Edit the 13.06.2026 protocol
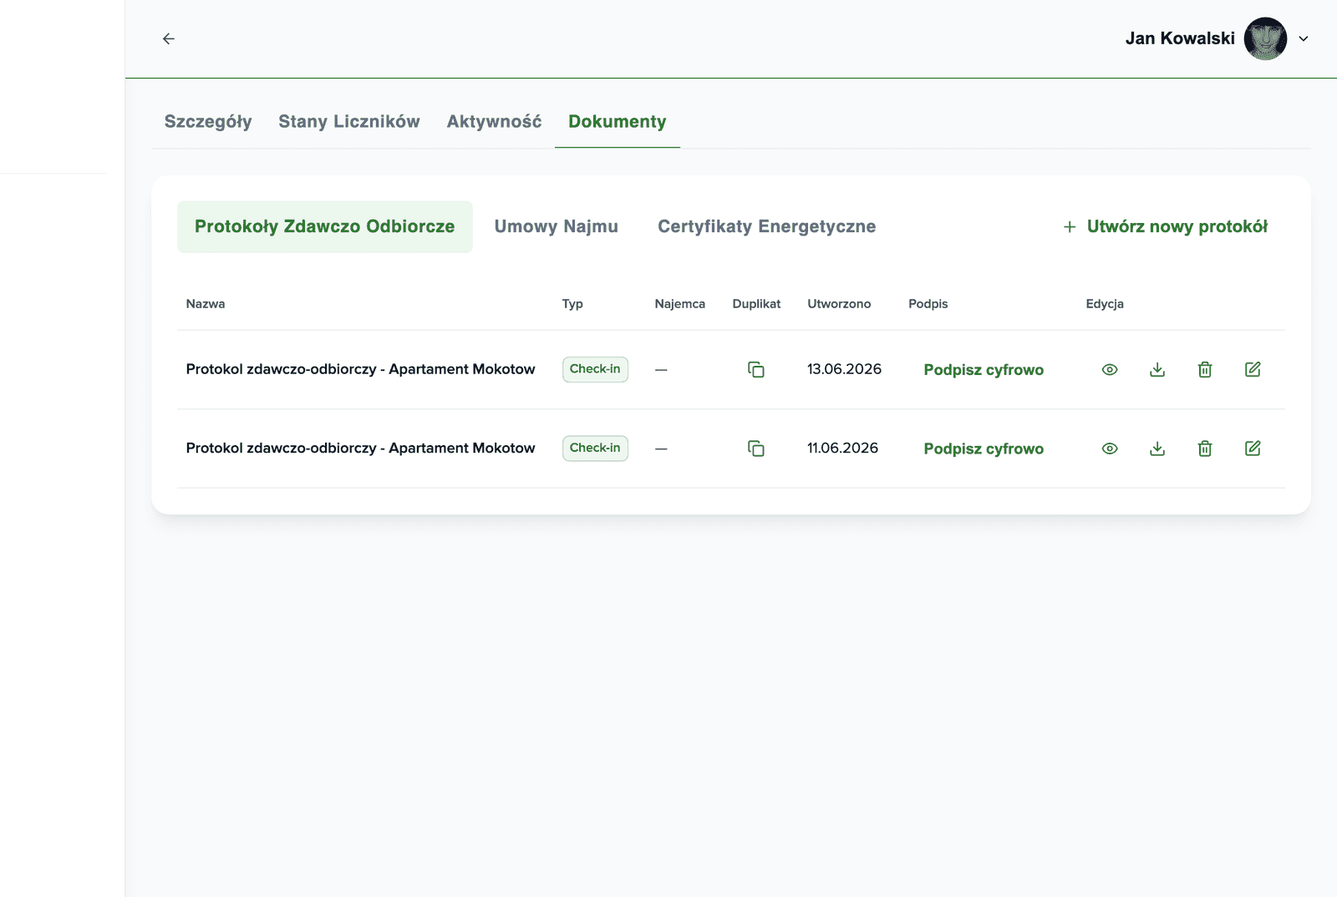1337x897 pixels. click(1253, 369)
